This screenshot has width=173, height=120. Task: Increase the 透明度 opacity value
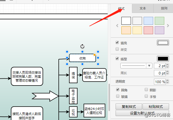pos(167,81)
